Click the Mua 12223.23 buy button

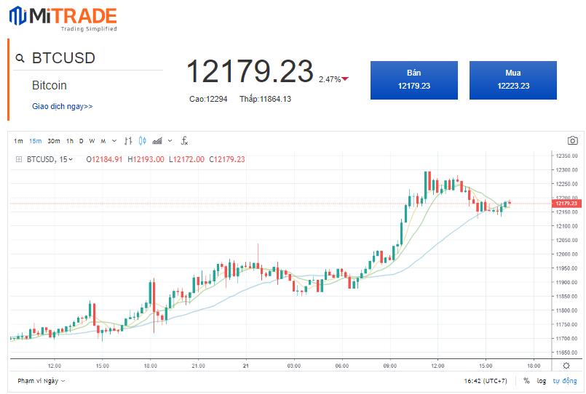click(513, 80)
